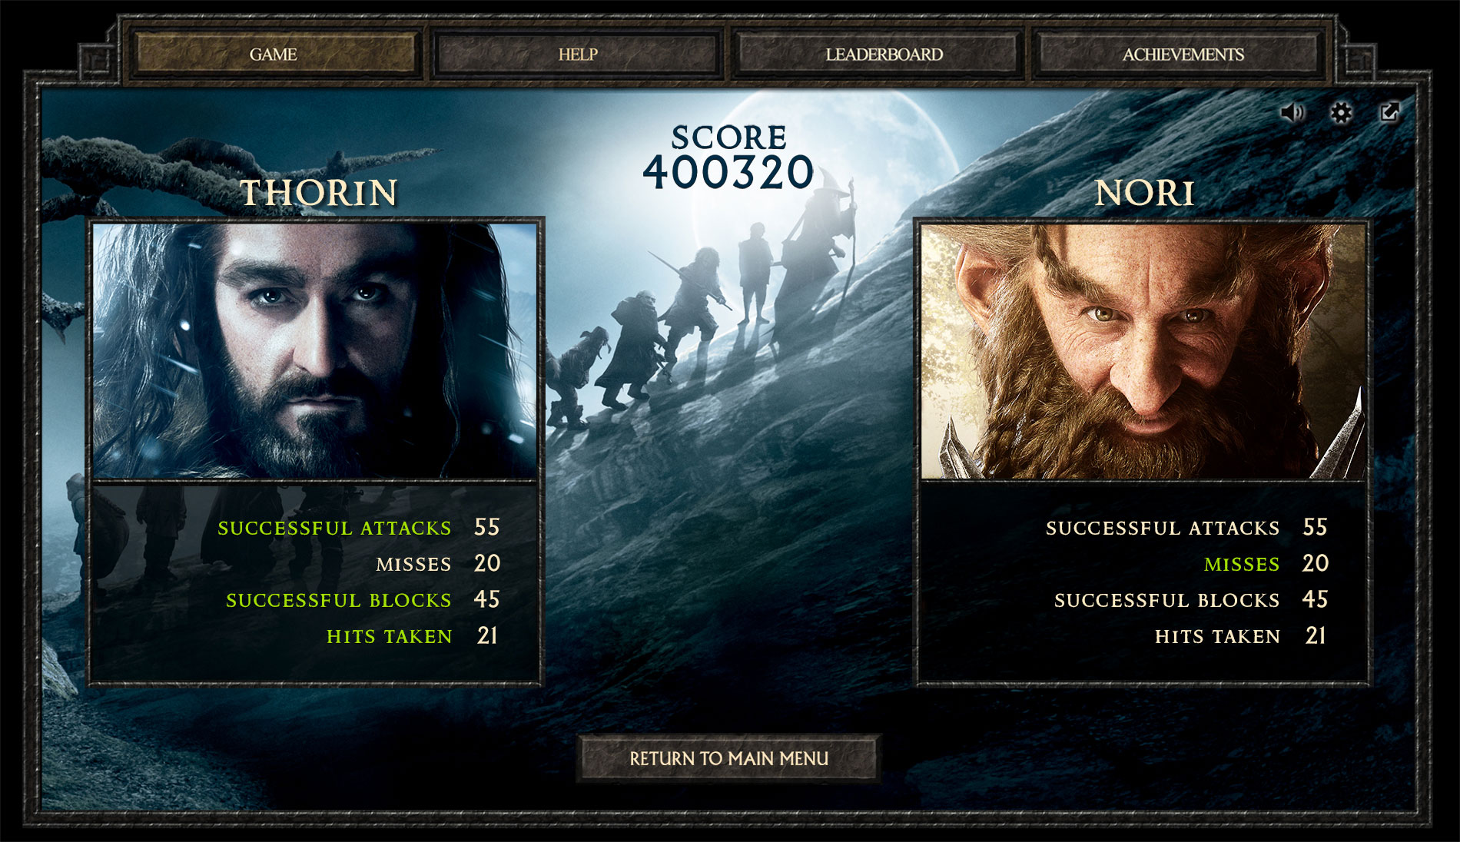1460x842 pixels.
Task: Click the Thorin name heading
Action: (x=319, y=193)
